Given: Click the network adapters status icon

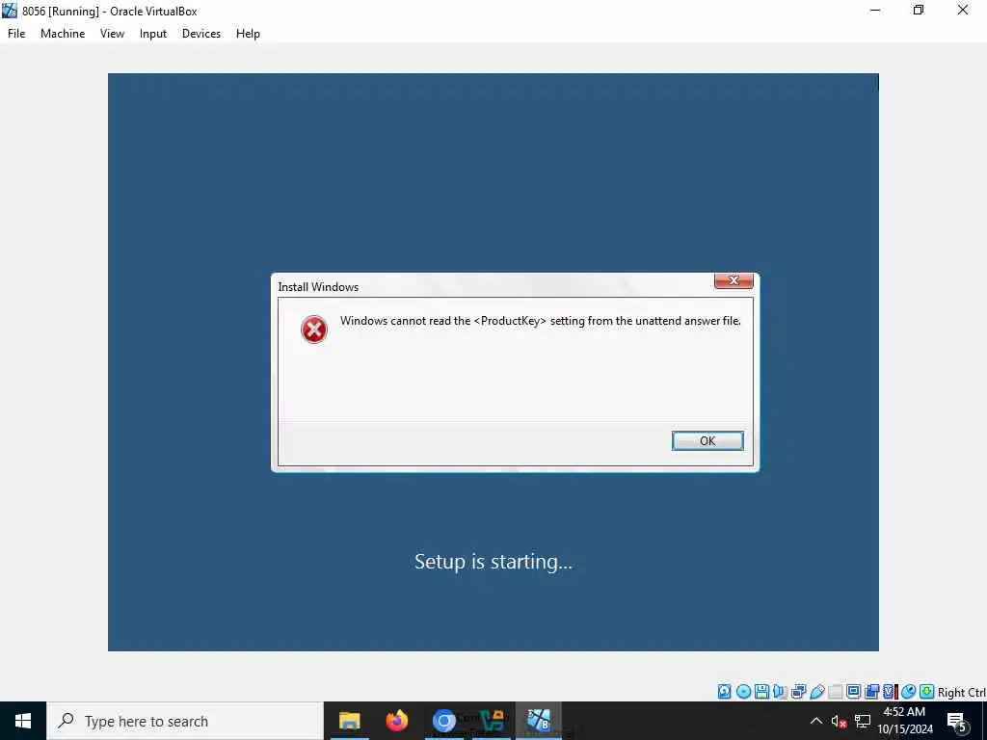Looking at the screenshot, I should [799, 692].
